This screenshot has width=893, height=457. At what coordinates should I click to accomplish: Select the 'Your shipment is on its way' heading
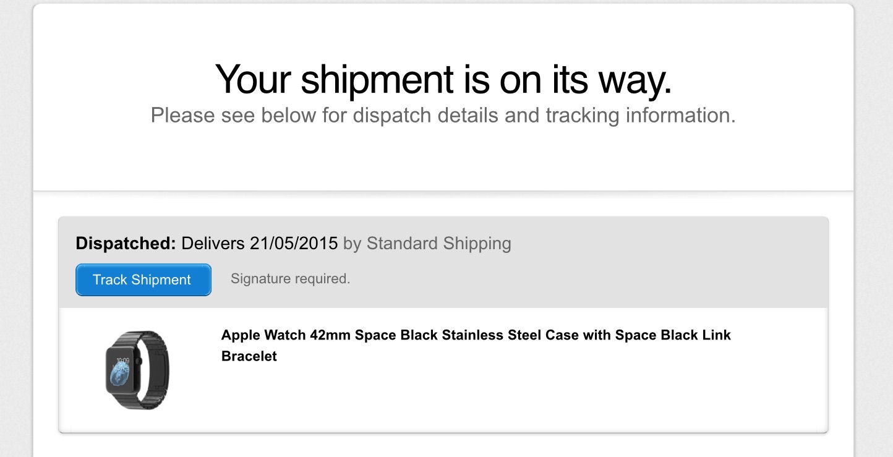tap(443, 79)
